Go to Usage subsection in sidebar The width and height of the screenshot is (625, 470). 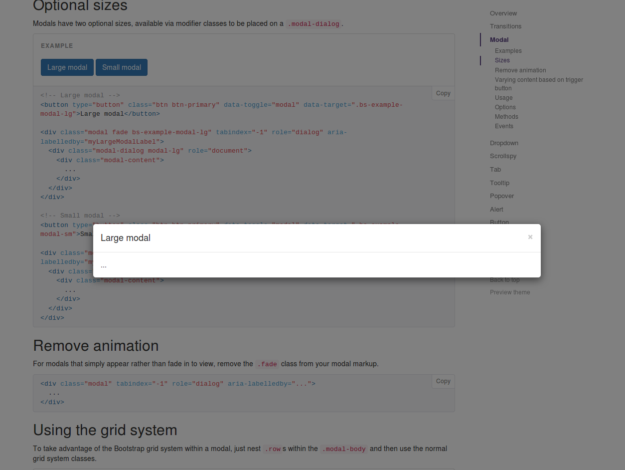point(504,98)
